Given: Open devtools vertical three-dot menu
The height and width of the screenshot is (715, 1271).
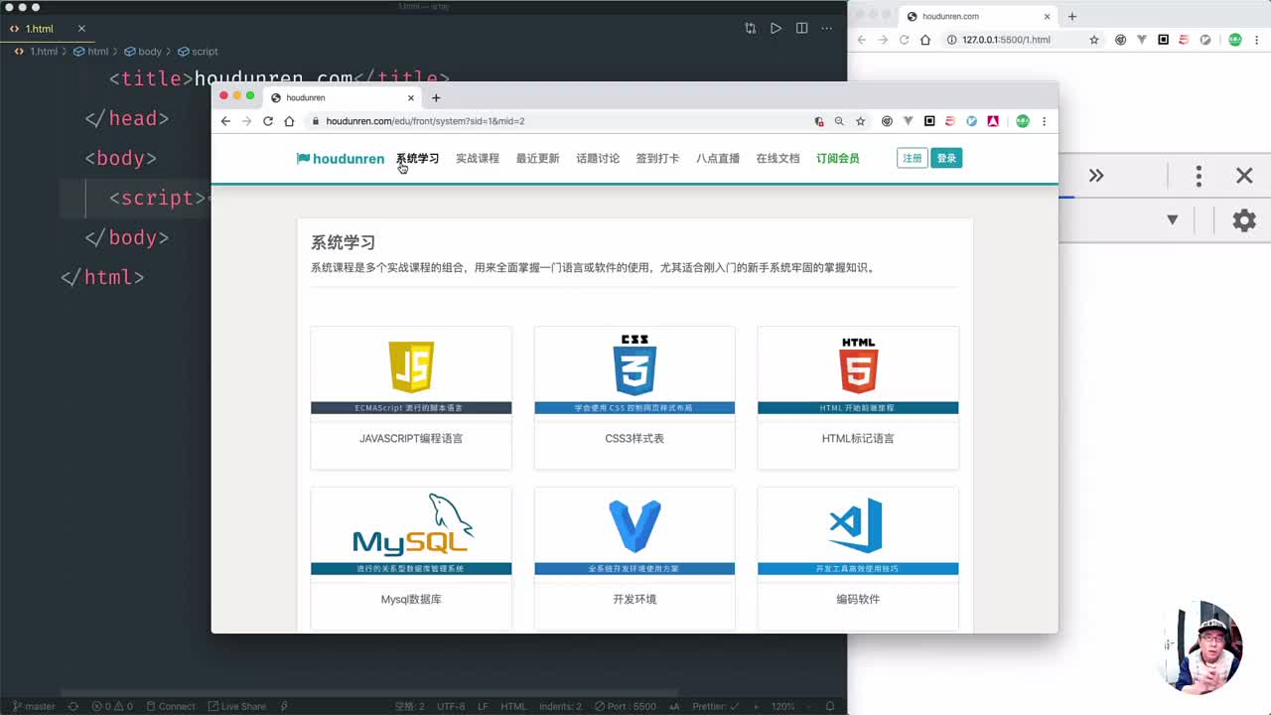Looking at the screenshot, I should click(1199, 176).
